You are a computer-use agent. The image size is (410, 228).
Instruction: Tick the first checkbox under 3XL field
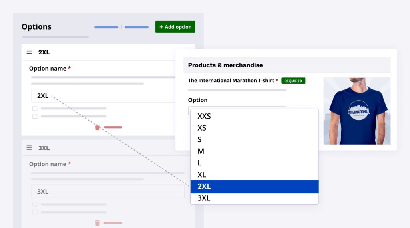click(x=35, y=204)
